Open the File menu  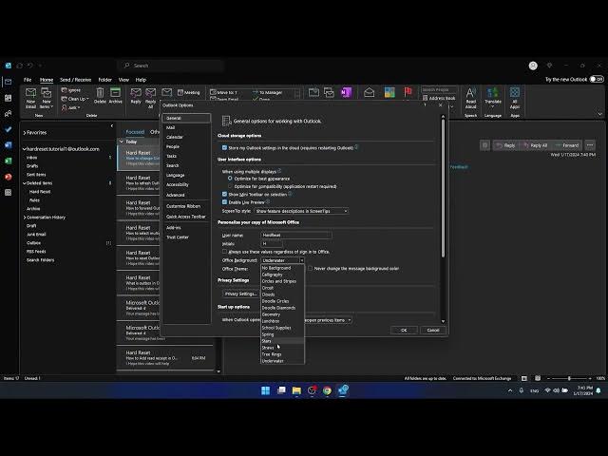(28, 80)
